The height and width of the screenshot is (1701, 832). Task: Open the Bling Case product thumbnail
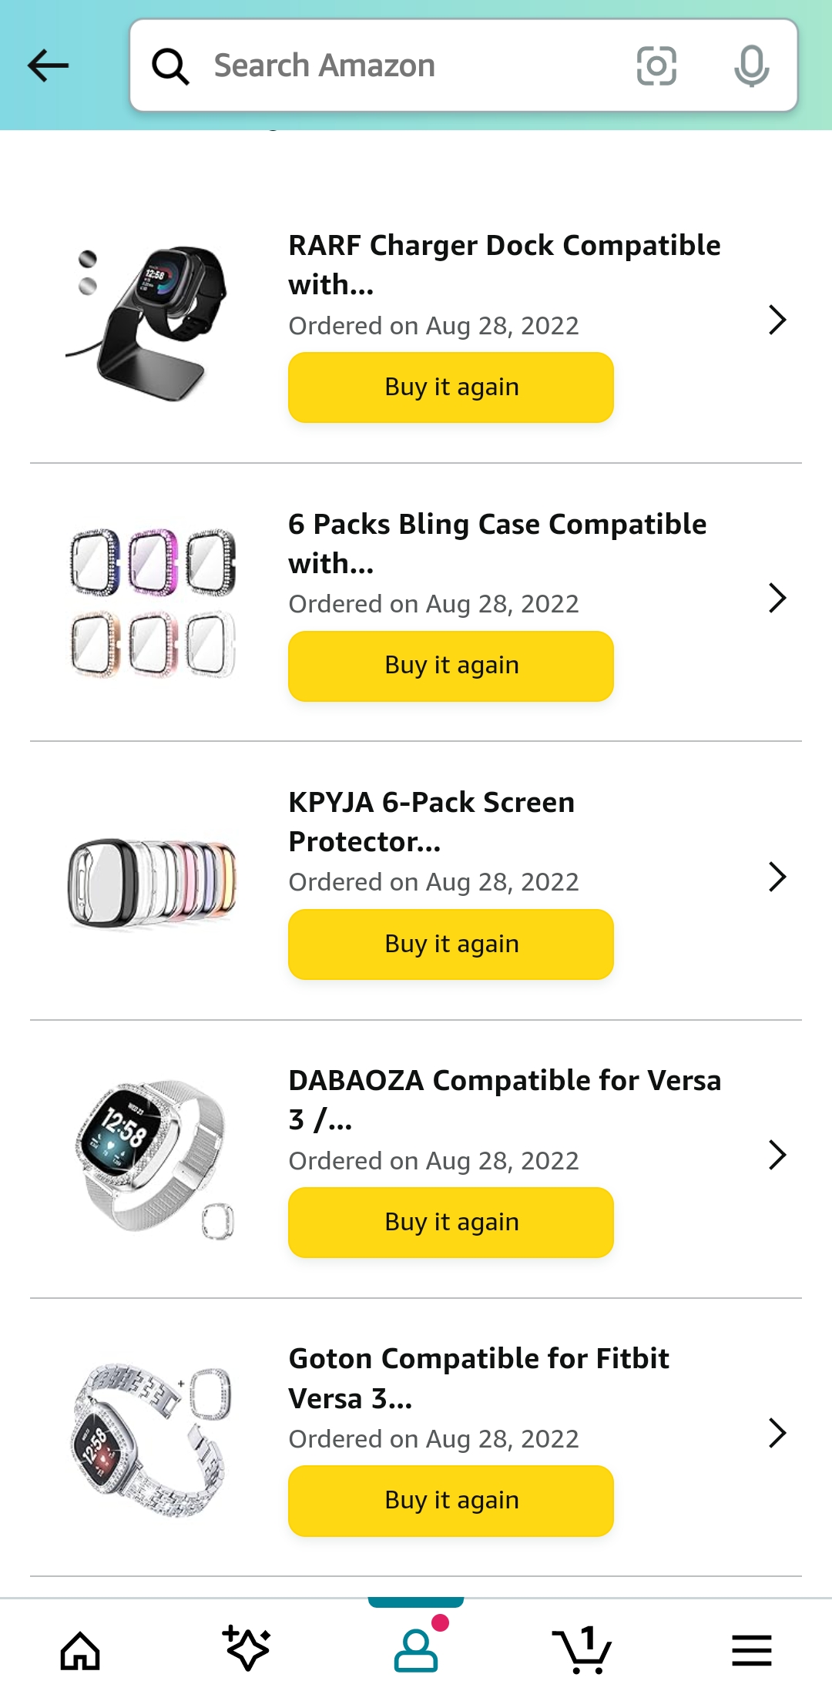[153, 603]
